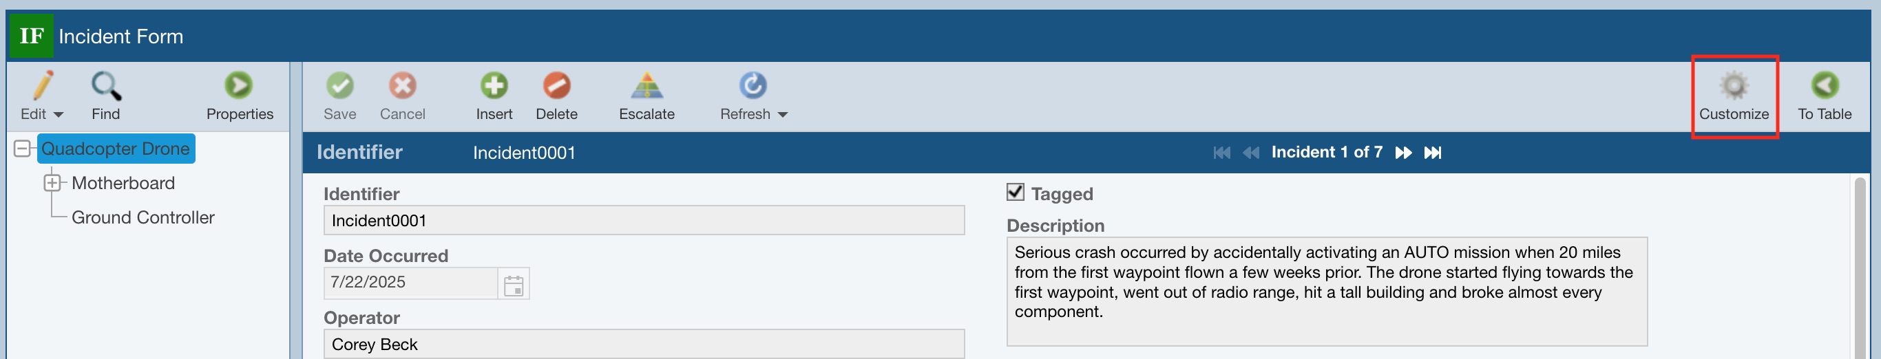Open the Refresh dropdown arrow
1881x359 pixels.
coord(783,115)
